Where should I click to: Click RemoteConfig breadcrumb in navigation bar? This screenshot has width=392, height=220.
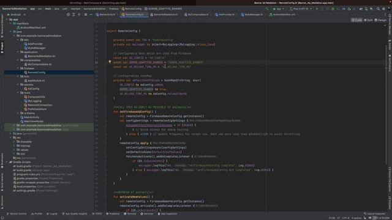coord(132,9)
